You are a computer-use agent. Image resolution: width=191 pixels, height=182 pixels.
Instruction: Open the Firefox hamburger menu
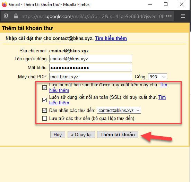click(x=183, y=16)
